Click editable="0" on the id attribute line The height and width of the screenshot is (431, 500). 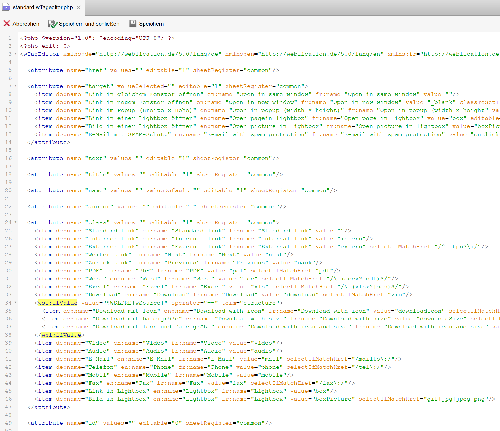(x=160, y=423)
